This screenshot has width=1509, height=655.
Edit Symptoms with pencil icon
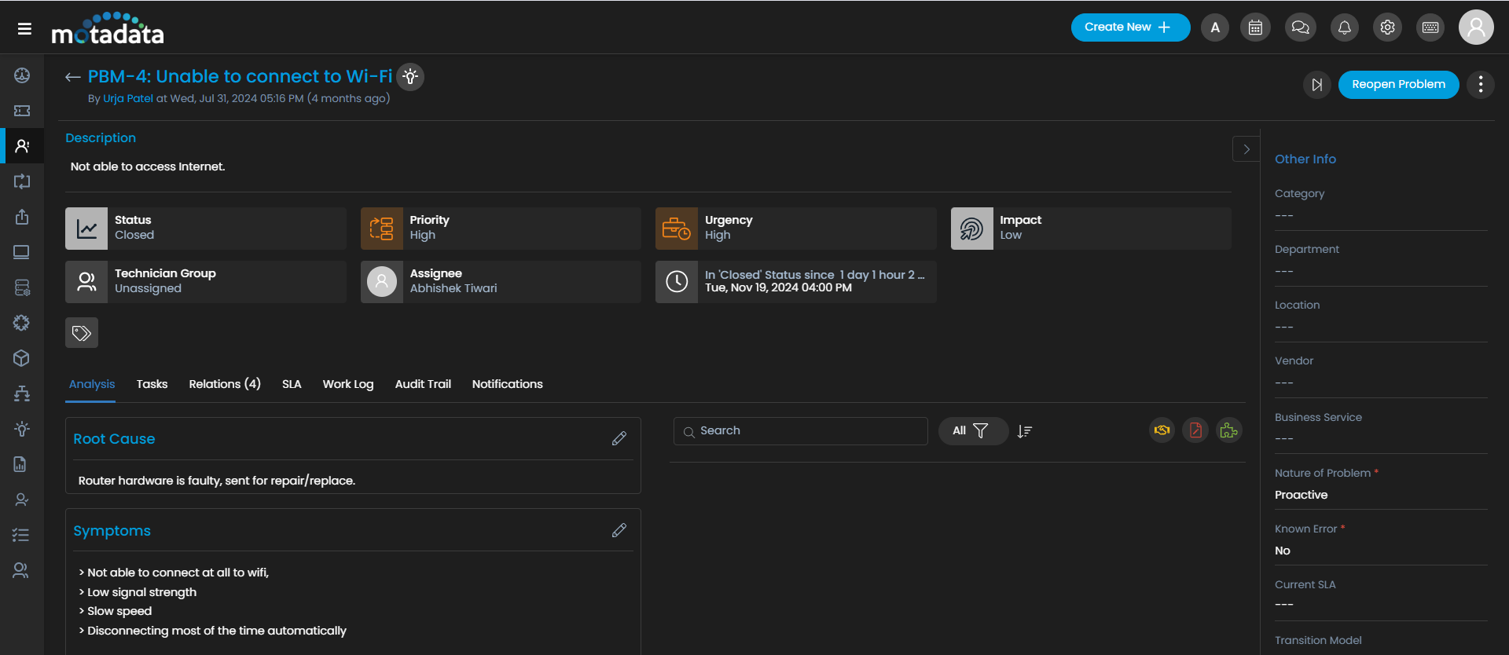619,530
